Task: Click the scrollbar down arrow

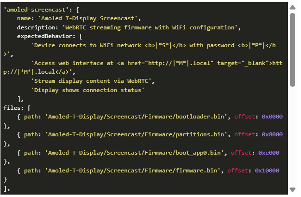Action: click(x=292, y=190)
